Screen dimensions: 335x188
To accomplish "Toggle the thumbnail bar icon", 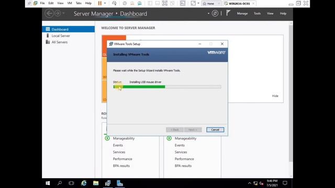I will pyautogui.click(x=158, y=3).
